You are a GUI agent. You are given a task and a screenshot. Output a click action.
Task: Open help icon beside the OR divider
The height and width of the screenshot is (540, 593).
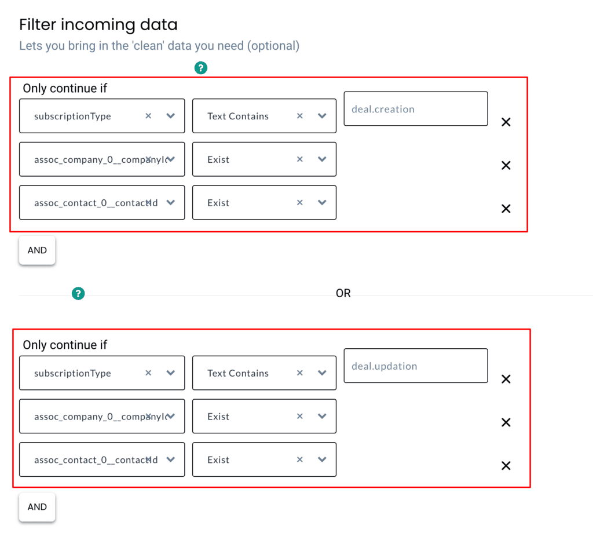(78, 293)
